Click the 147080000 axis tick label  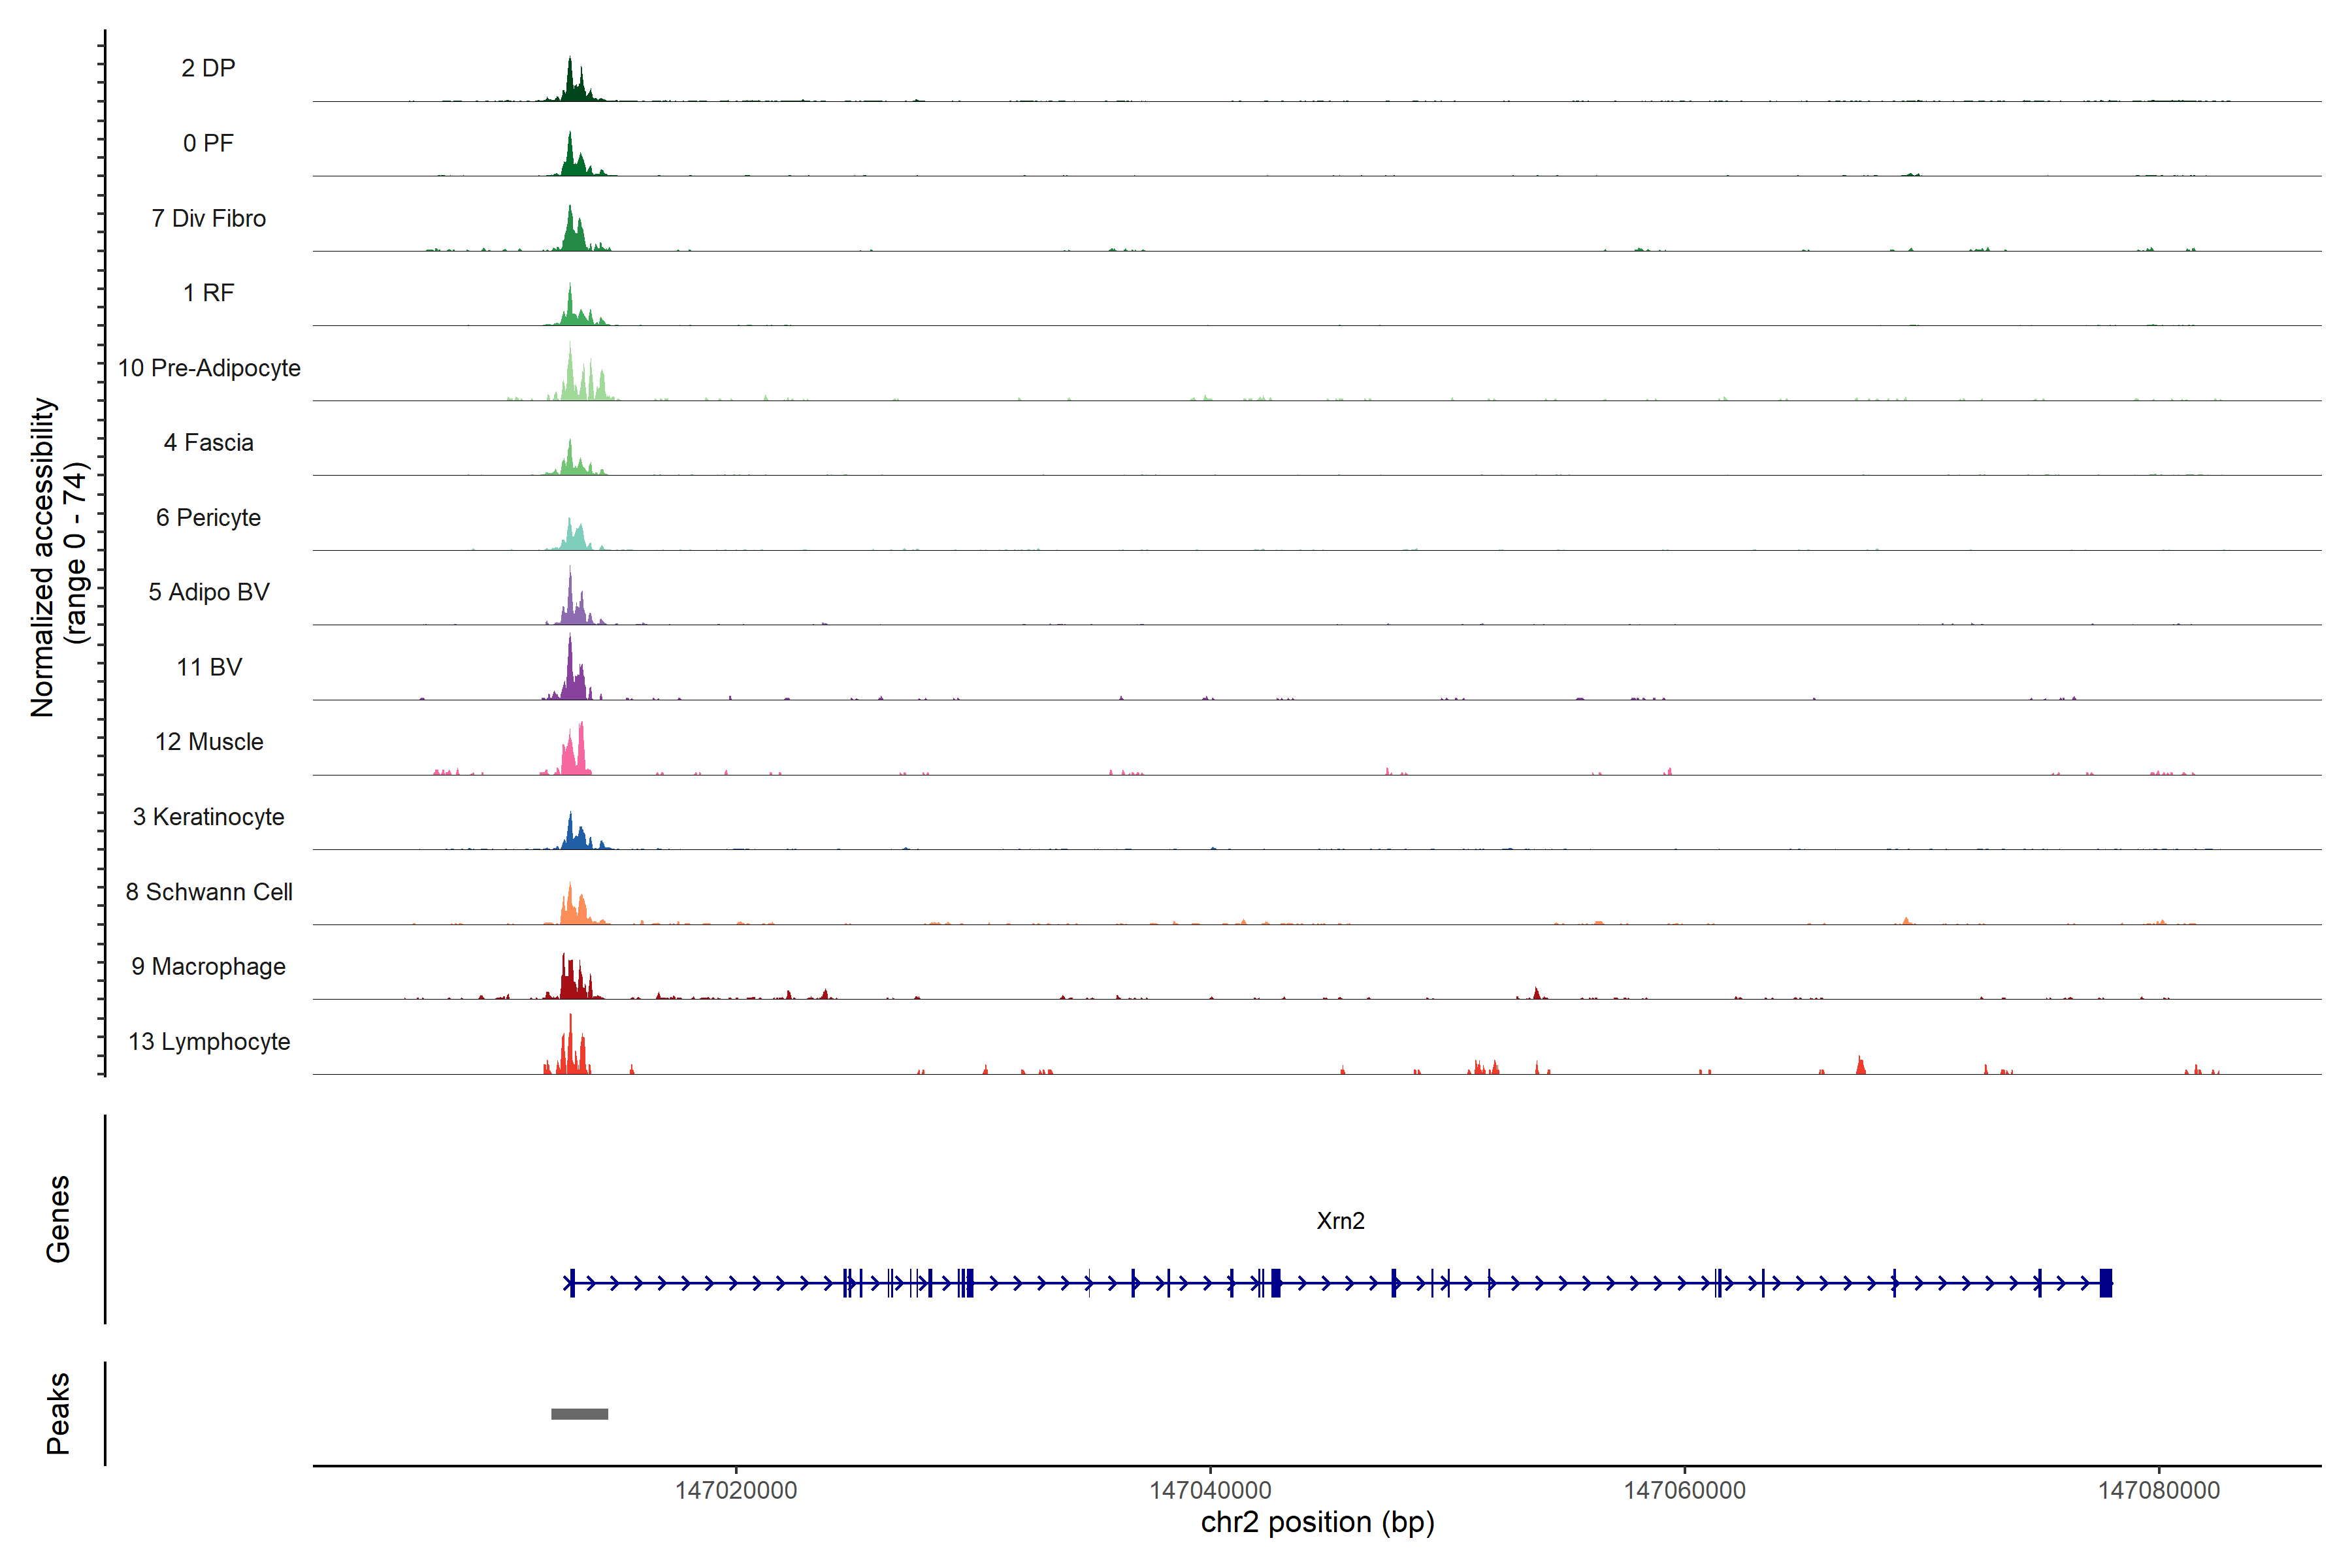coord(2158,1490)
